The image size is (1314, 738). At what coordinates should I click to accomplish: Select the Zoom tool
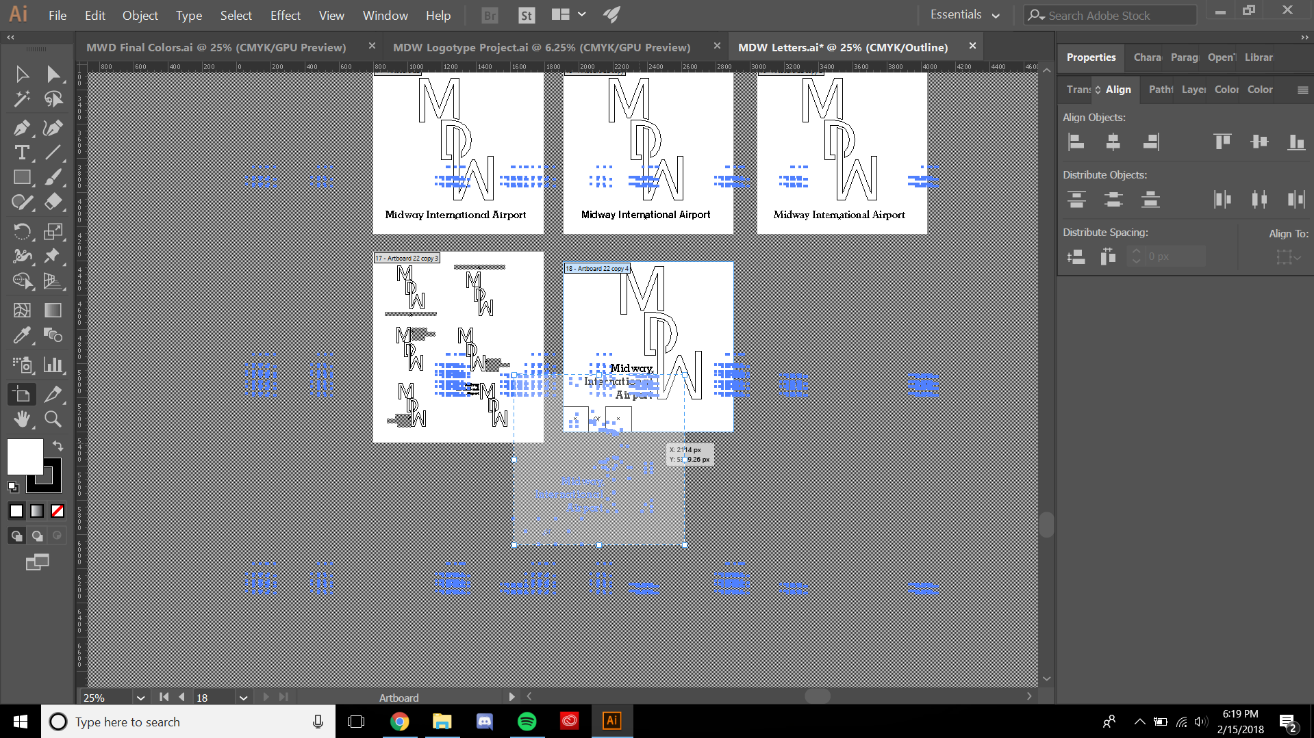[53, 419]
